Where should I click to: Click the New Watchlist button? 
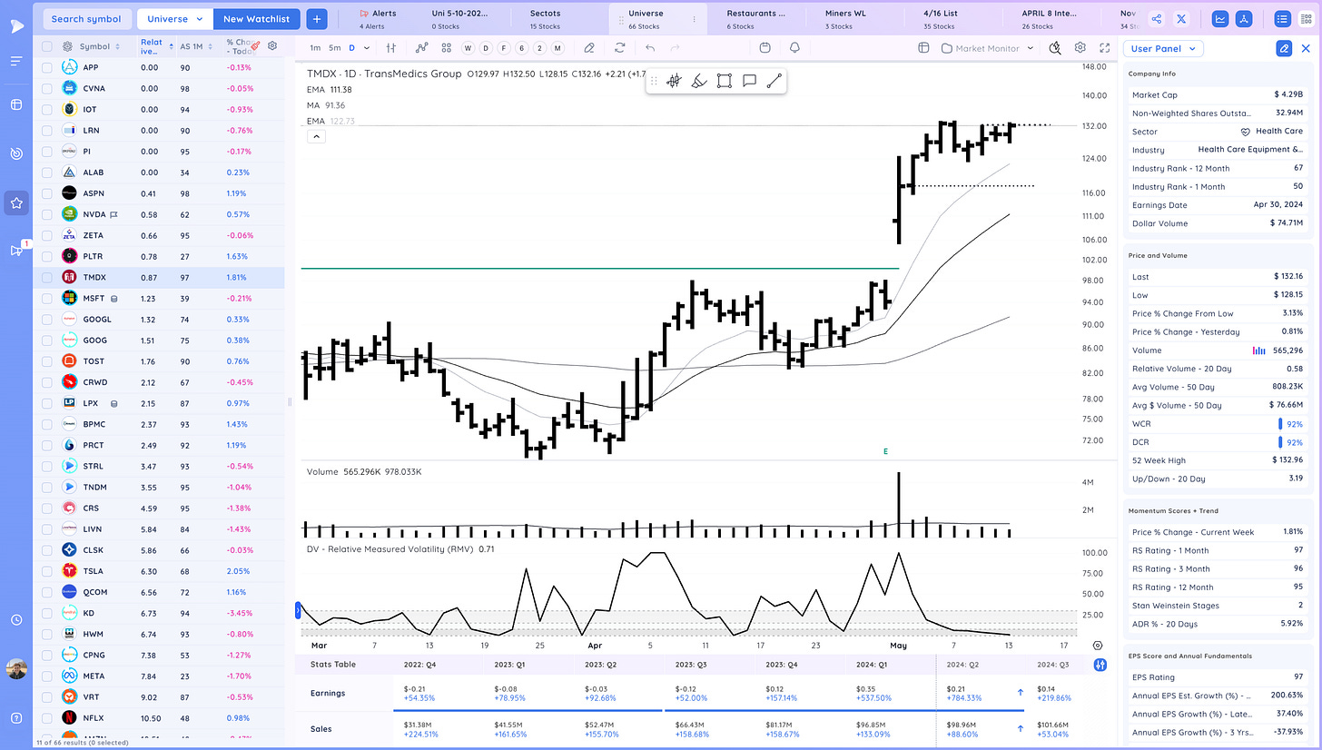tap(256, 19)
